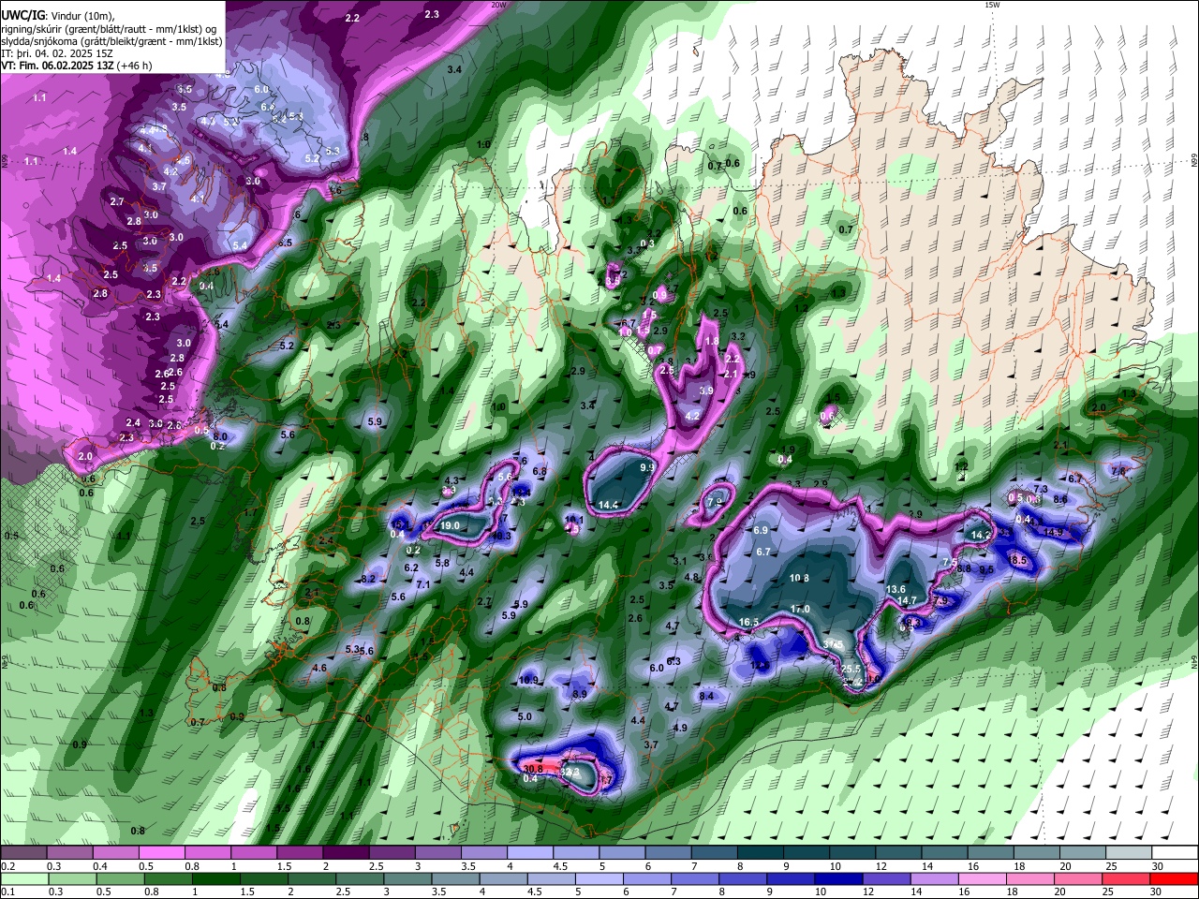Click the 7.3 value label on the map

pos(1040,489)
